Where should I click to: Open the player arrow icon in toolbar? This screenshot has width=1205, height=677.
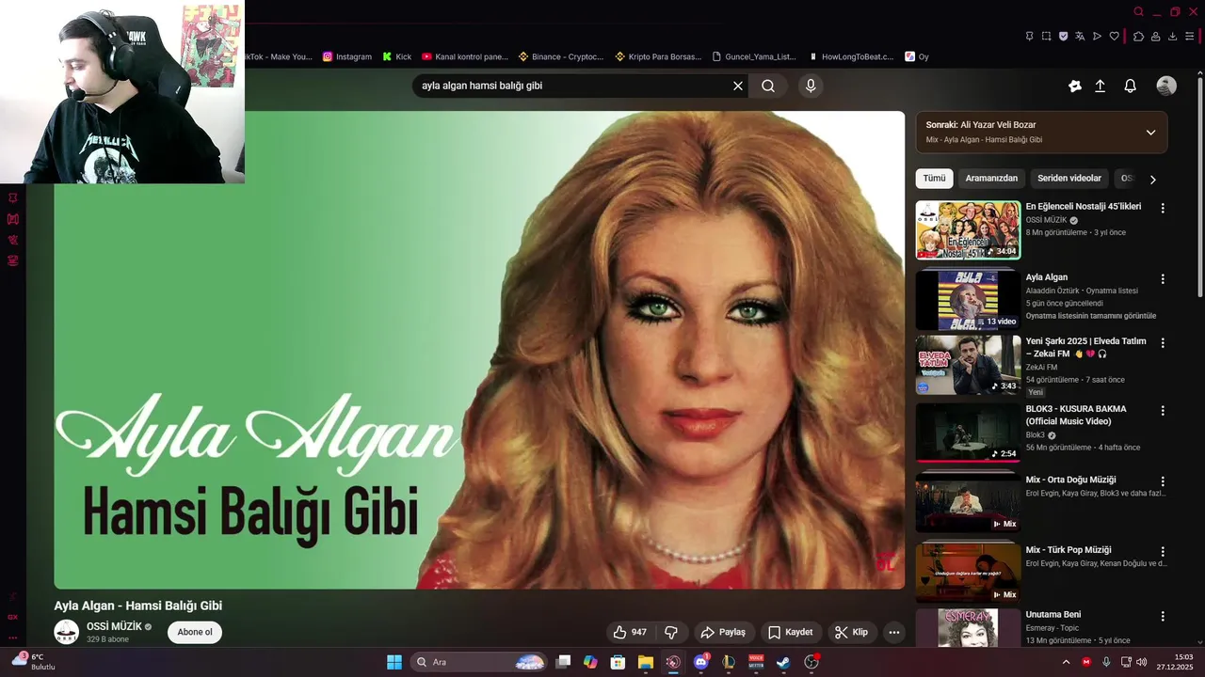[1097, 36]
